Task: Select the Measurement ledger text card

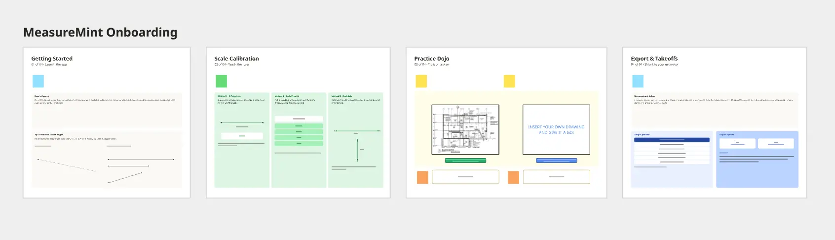Action: point(714,110)
